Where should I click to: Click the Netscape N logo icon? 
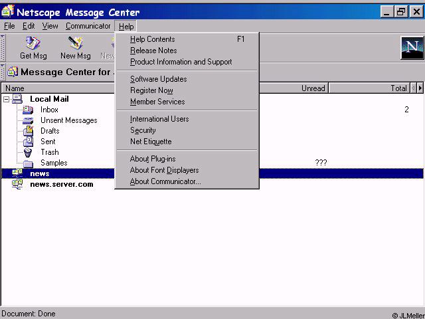click(x=412, y=48)
